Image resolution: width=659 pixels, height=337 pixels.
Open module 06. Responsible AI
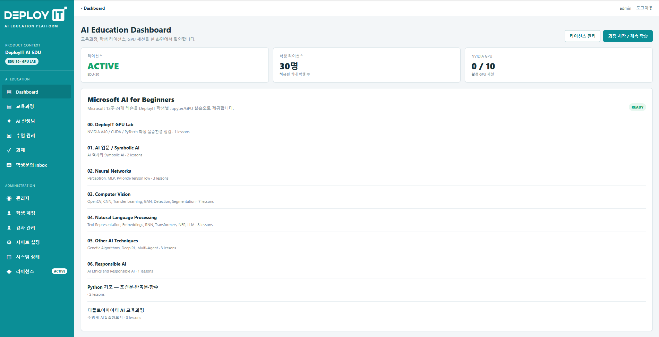(x=367, y=267)
